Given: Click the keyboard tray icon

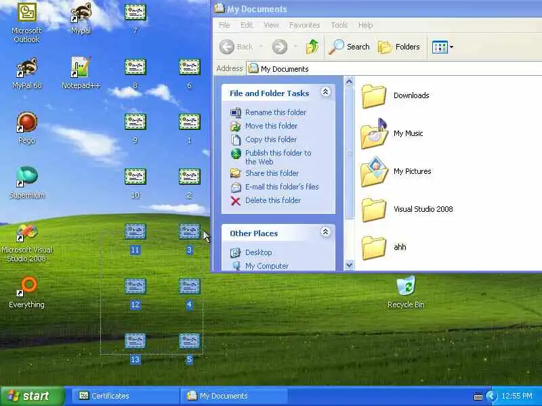Looking at the screenshot, I should tap(478, 397).
